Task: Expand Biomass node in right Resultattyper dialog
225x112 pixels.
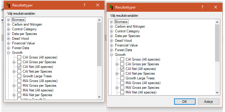Action: 111,22
